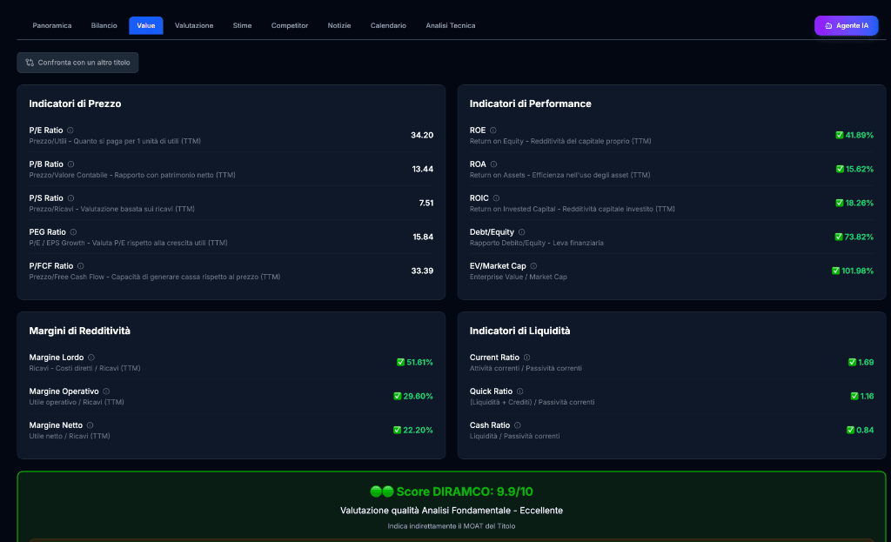The width and height of the screenshot is (891, 542).
Task: Click the Indicatori di Liquidità heading
Action: coord(519,331)
